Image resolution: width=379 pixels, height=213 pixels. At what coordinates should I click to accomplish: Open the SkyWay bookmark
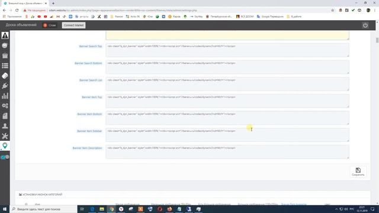[196, 17]
